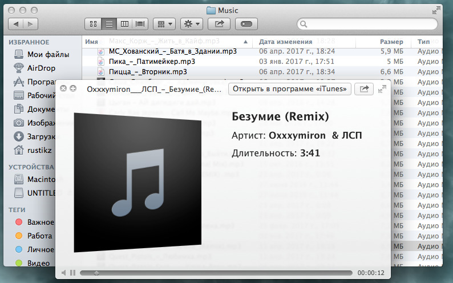This screenshot has width=453, height=283.
Task: Select Пика_-_Патимейкер.mp3 file
Action: pos(152,62)
